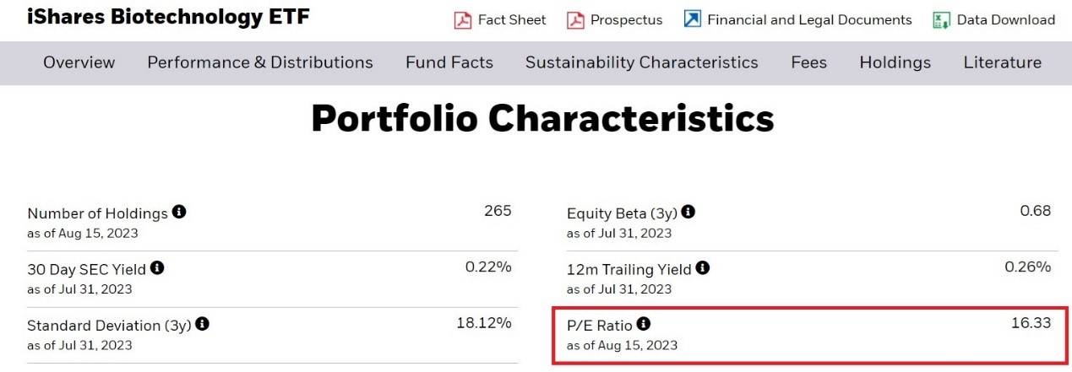This screenshot has height=372, width=1072.
Task: Show info for 12m Trailing Yield
Action: pyautogui.click(x=703, y=268)
